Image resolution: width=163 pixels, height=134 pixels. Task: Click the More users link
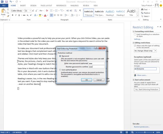[x=142, y=75]
